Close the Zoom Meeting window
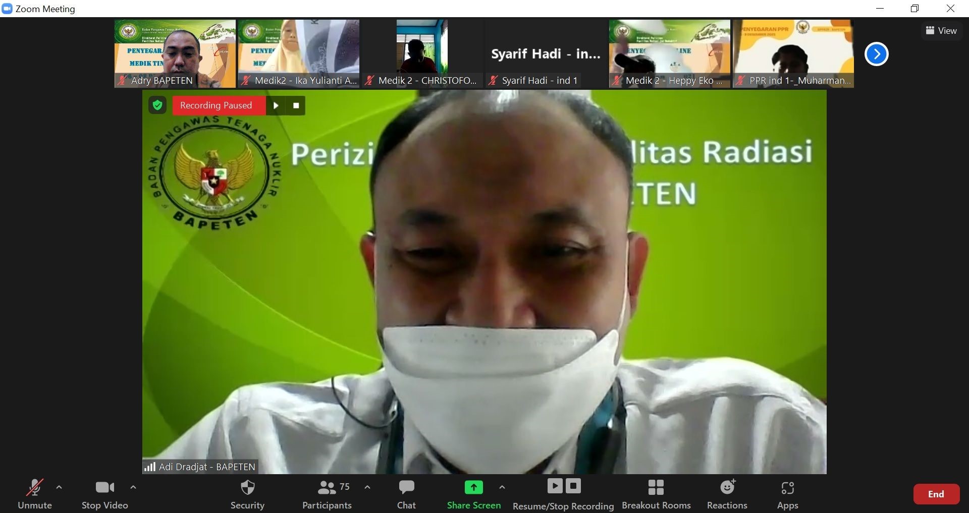969x513 pixels. (x=950, y=9)
